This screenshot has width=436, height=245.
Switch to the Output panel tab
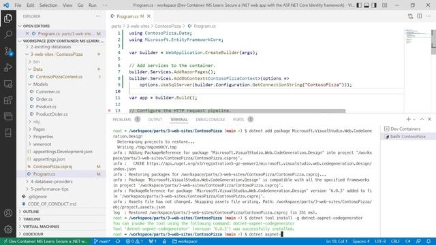pyautogui.click(x=155, y=120)
